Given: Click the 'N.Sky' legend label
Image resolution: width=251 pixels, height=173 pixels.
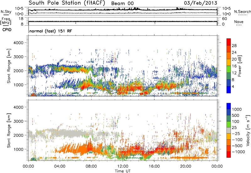Looking at the screenshot, I should click(x=6, y=12).
